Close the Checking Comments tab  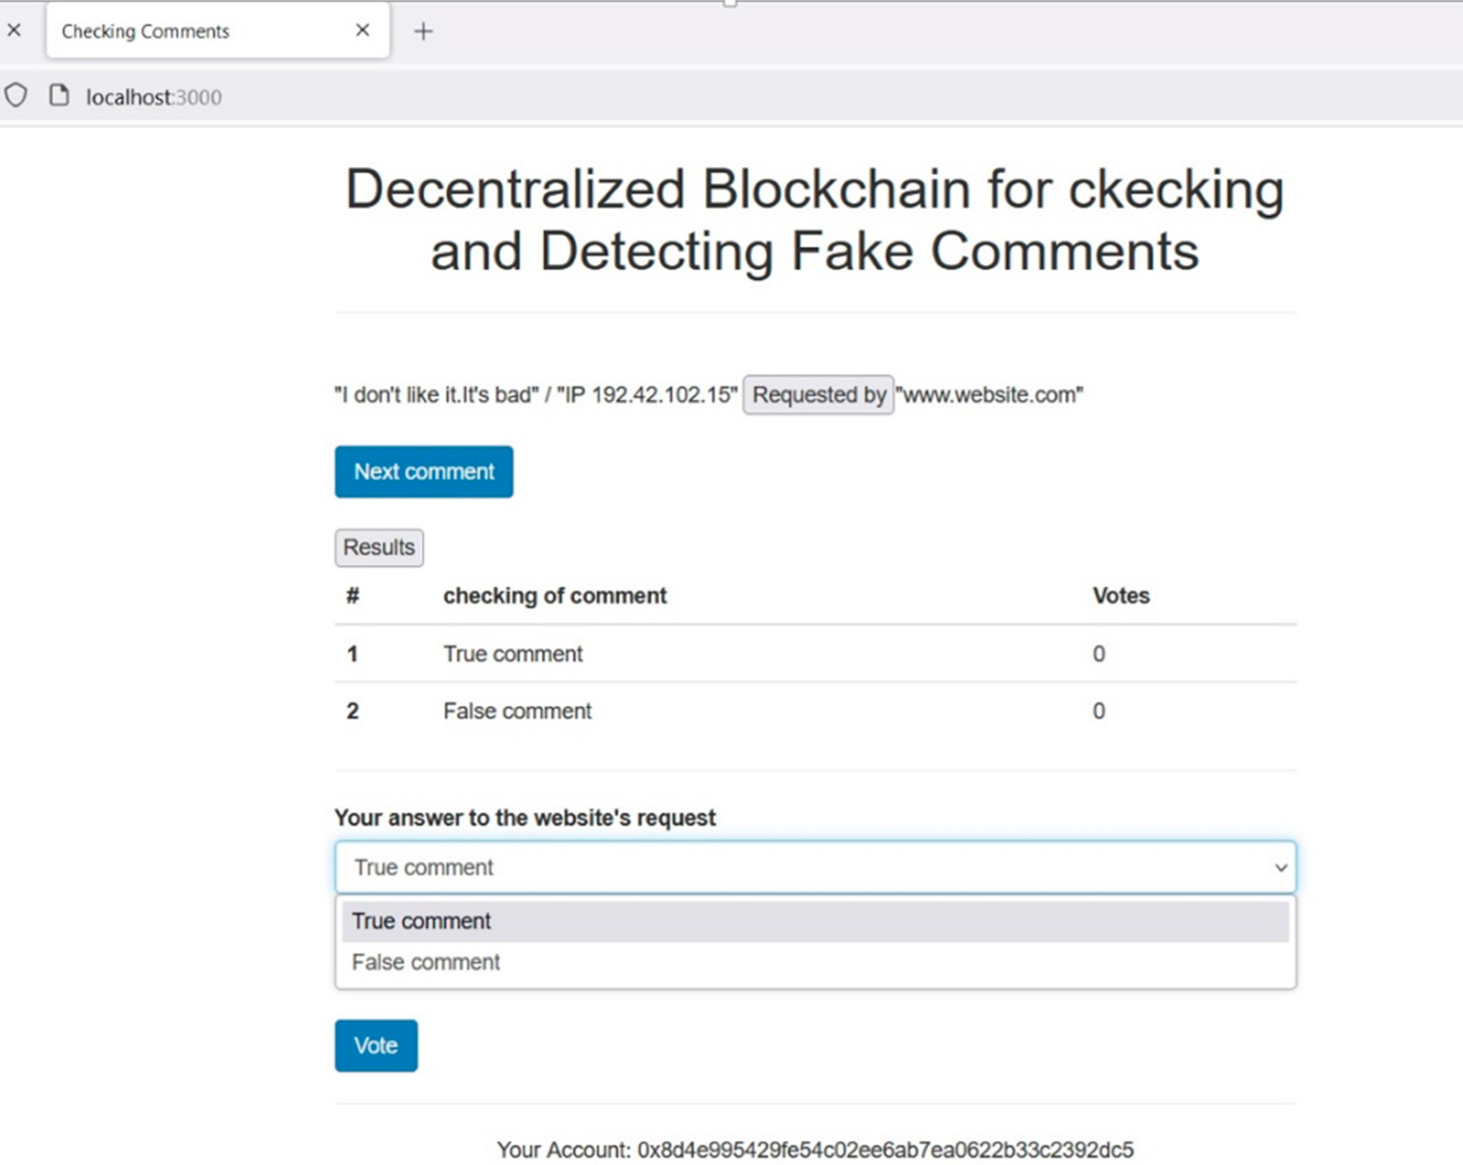tap(362, 30)
